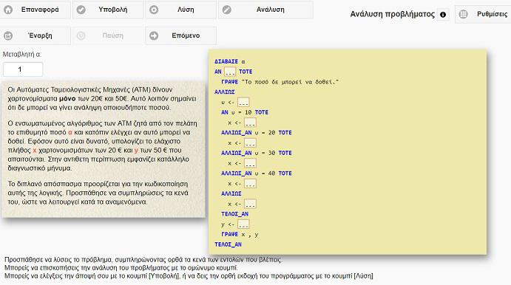Click the globe icon on Ρυθμίσεις button
This screenshot has width=511, height=285.
tap(463, 14)
